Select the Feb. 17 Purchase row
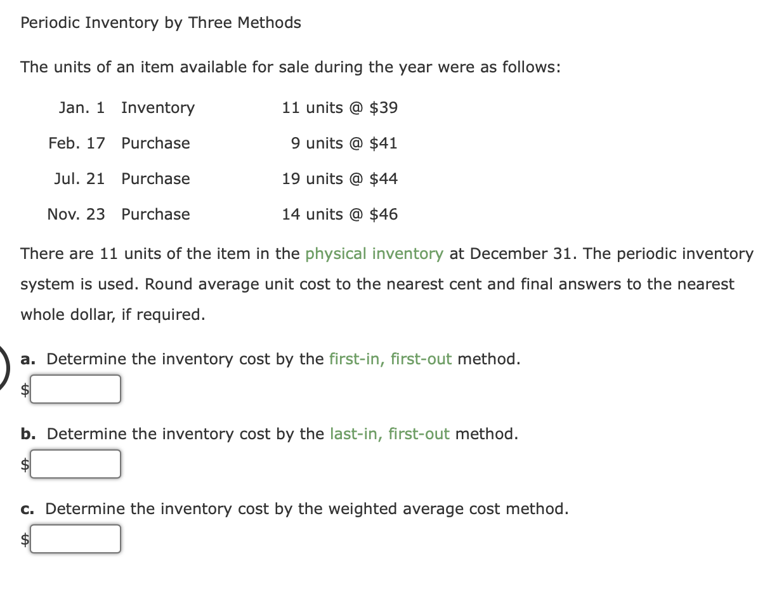Viewport: 765px width, 589px height. (x=190, y=143)
